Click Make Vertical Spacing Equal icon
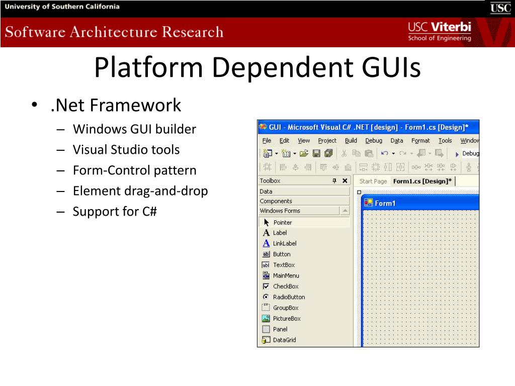The image size is (515, 386). [x=469, y=167]
